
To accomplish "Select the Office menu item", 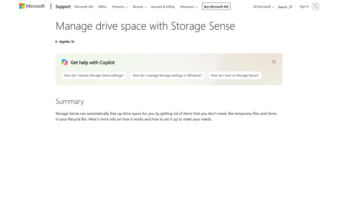I will (x=102, y=6).
